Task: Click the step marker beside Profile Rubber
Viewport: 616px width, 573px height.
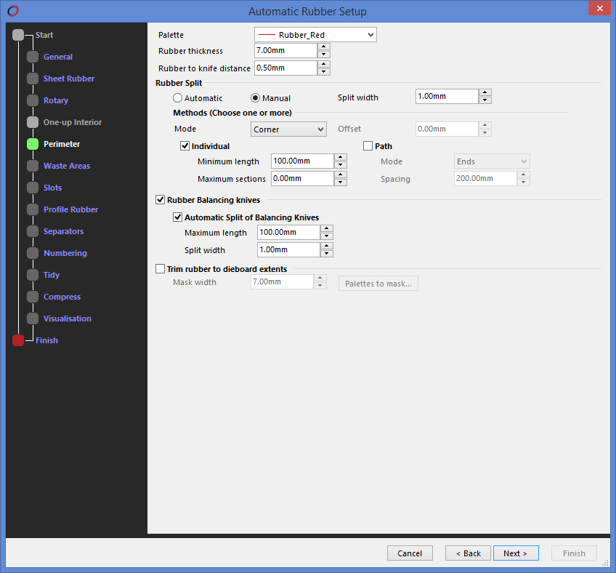Action: (x=33, y=209)
